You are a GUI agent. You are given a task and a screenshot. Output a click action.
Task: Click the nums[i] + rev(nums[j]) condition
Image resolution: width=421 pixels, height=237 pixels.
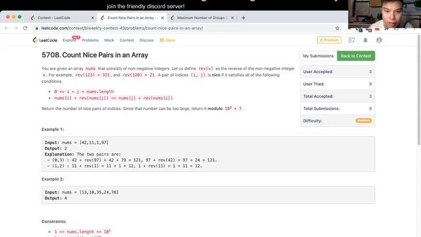114,98
